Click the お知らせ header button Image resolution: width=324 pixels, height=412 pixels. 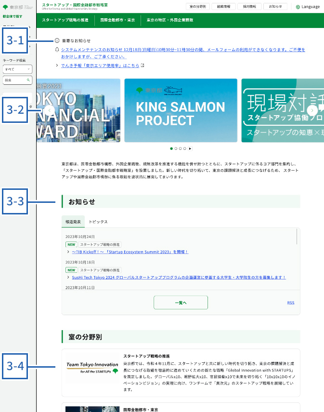pos(275,7)
